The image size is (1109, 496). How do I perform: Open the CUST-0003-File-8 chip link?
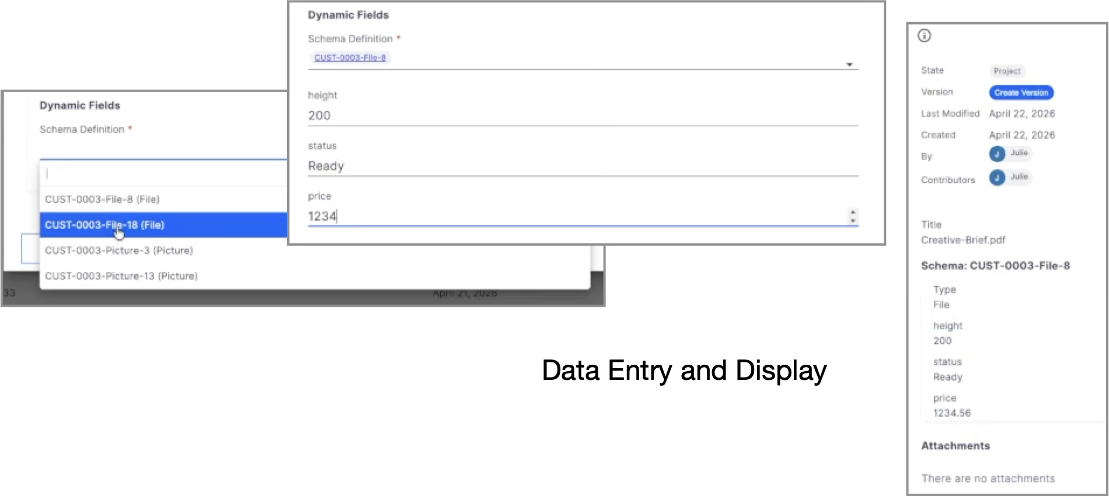pyautogui.click(x=350, y=58)
